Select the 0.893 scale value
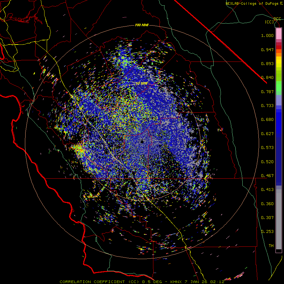This screenshot has width=284, height=284. pyautogui.click(x=267, y=63)
